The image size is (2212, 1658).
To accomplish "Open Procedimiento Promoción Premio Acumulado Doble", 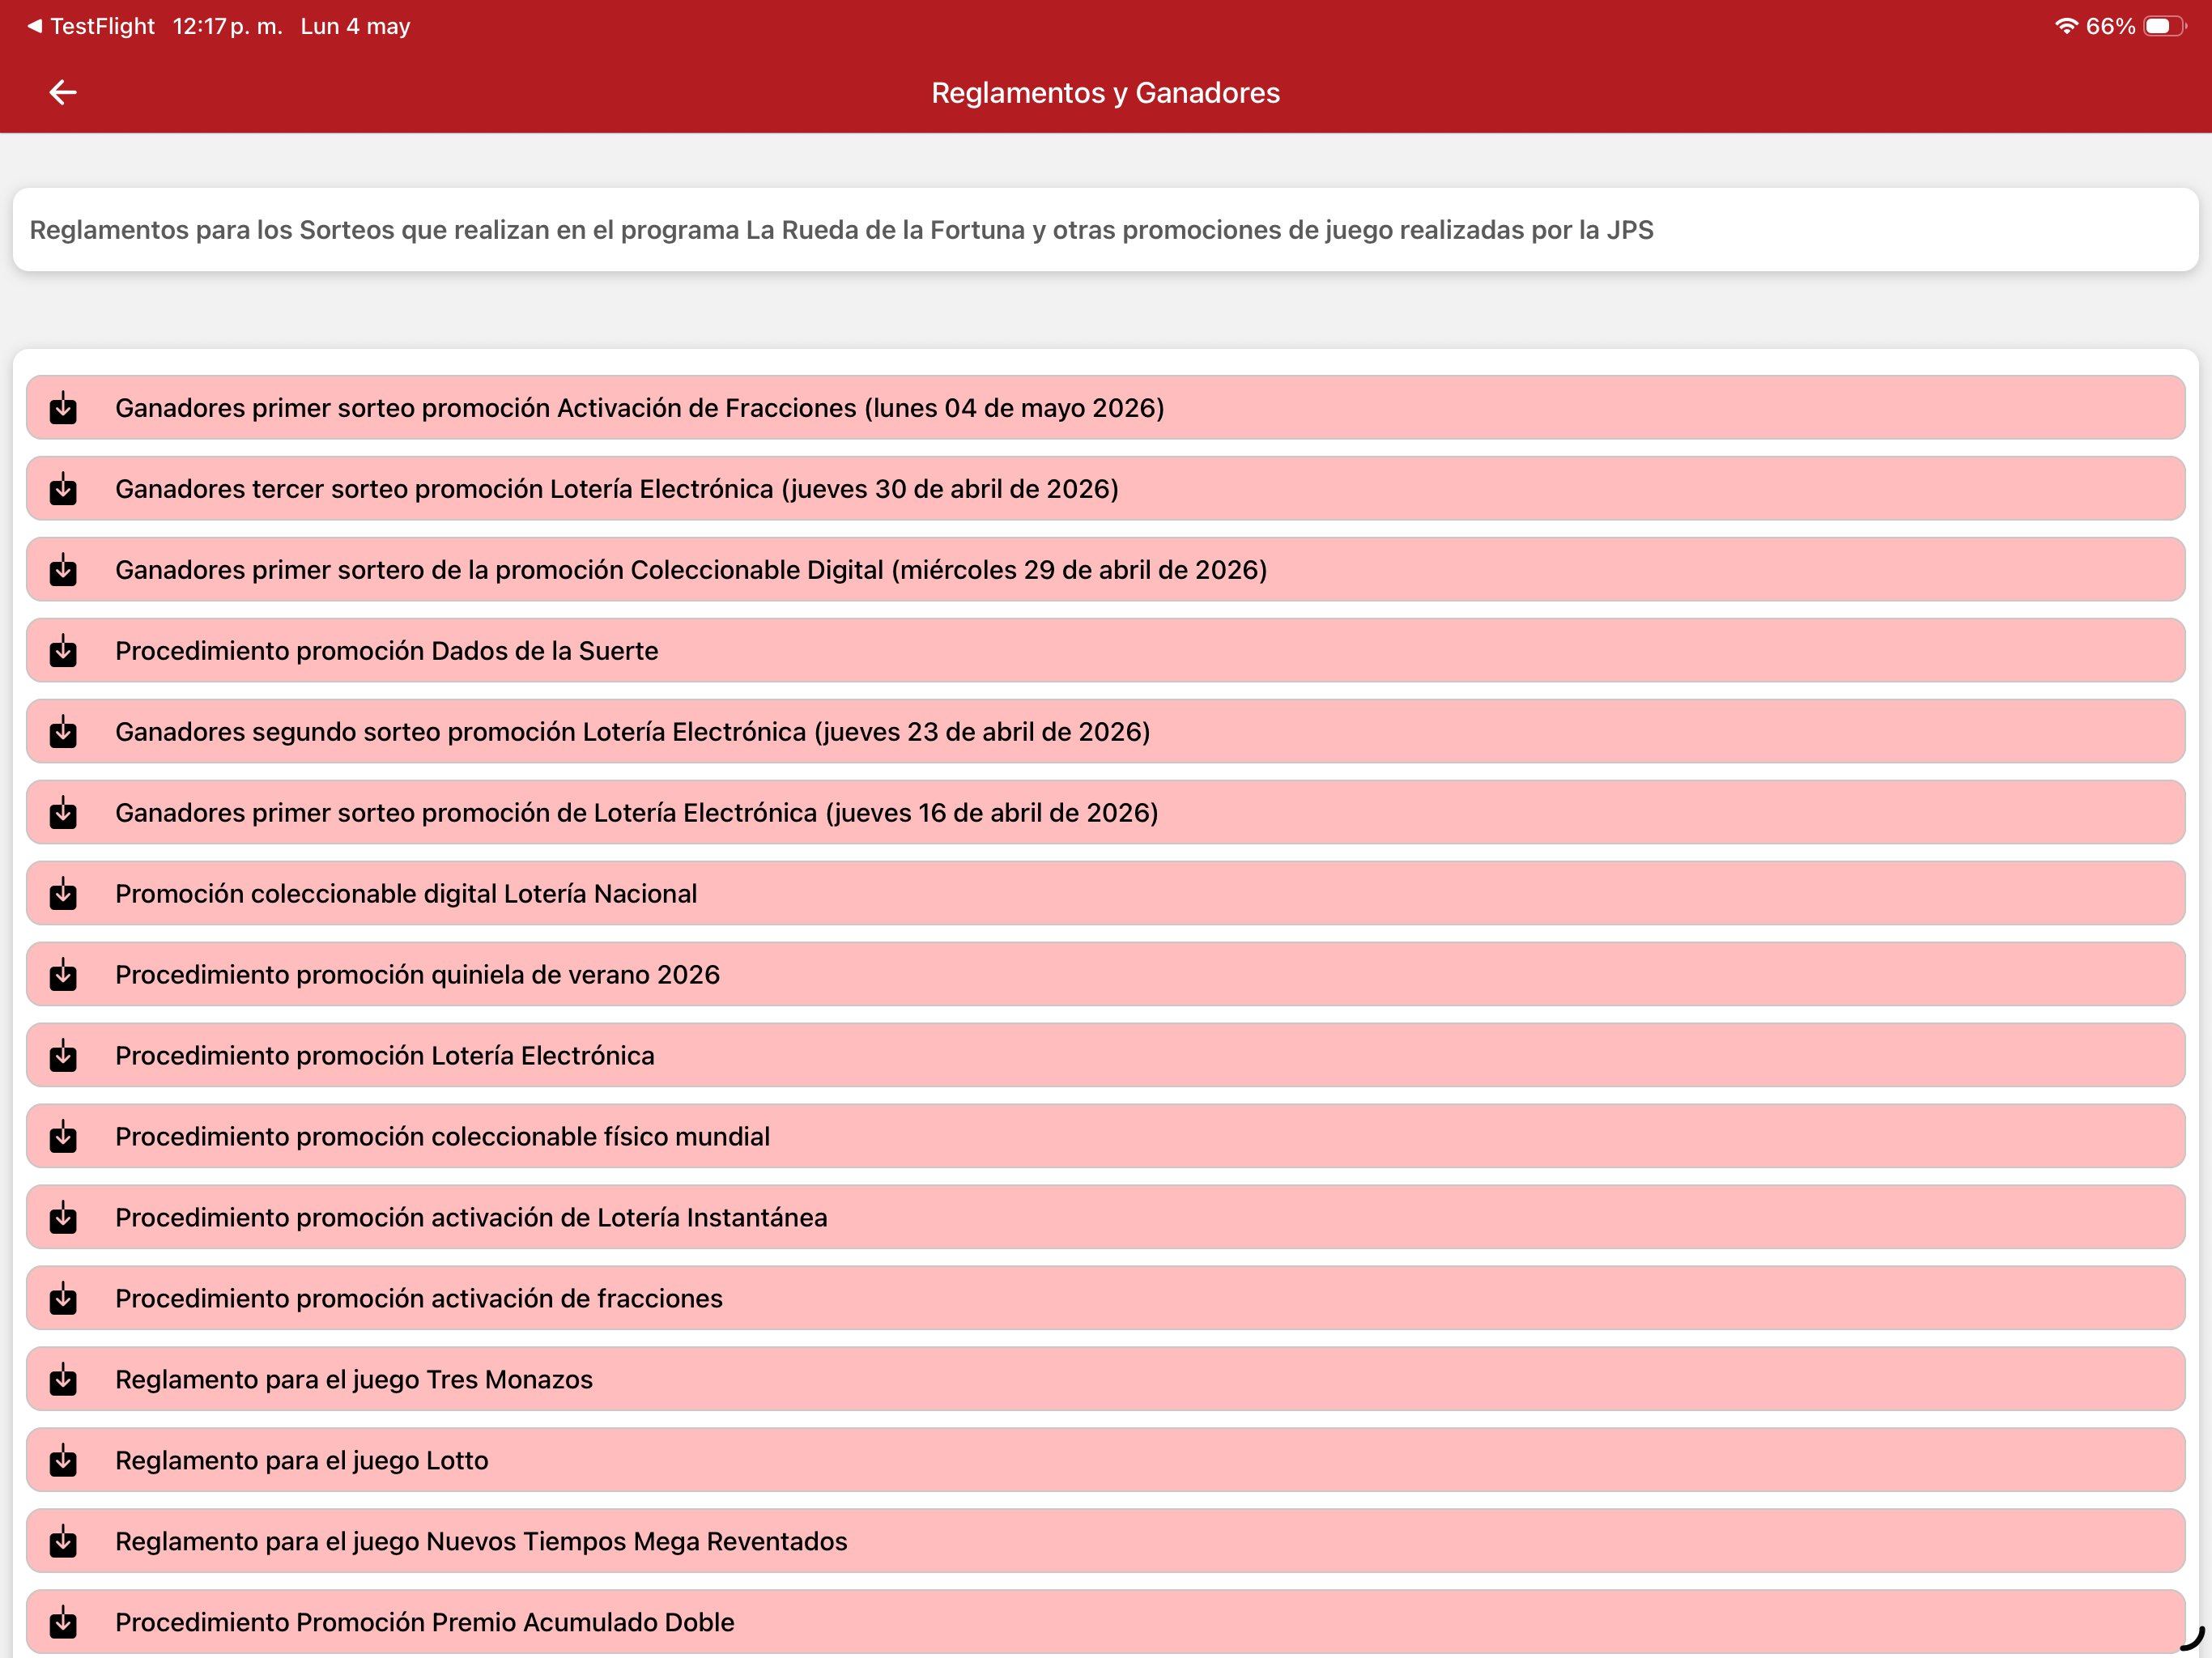I will click(1105, 1623).
